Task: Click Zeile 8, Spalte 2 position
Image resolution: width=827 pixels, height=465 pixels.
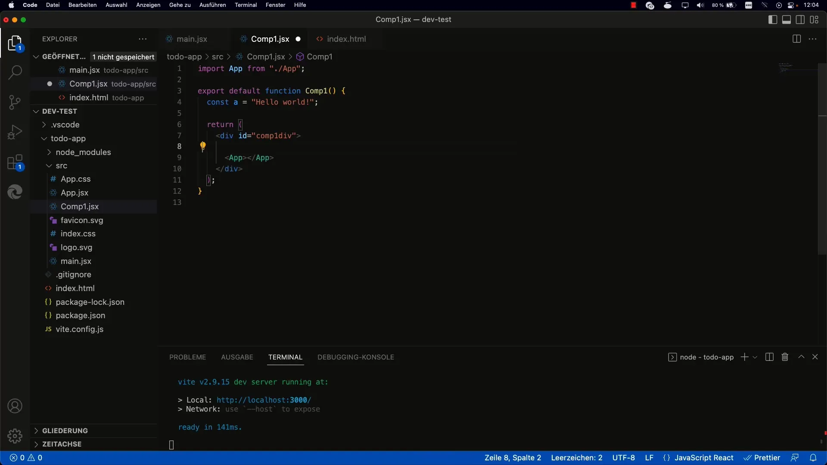Action: (x=513, y=458)
